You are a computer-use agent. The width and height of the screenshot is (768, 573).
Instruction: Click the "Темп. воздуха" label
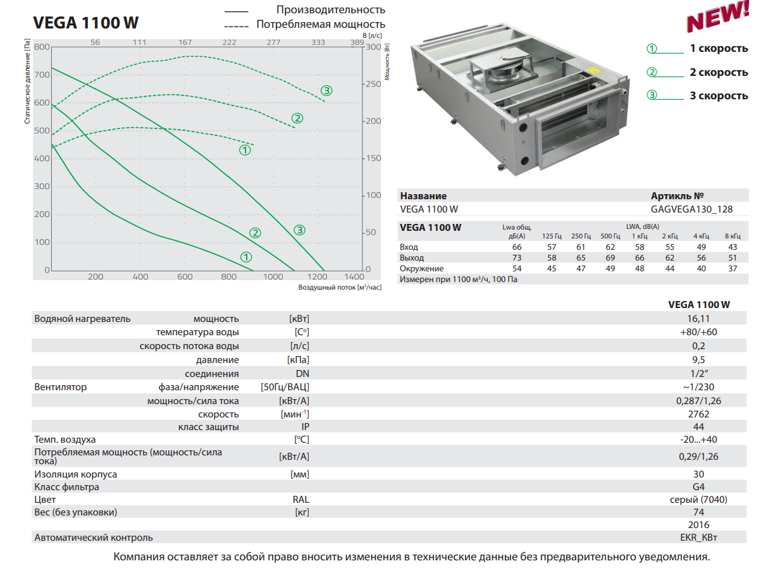(x=65, y=440)
